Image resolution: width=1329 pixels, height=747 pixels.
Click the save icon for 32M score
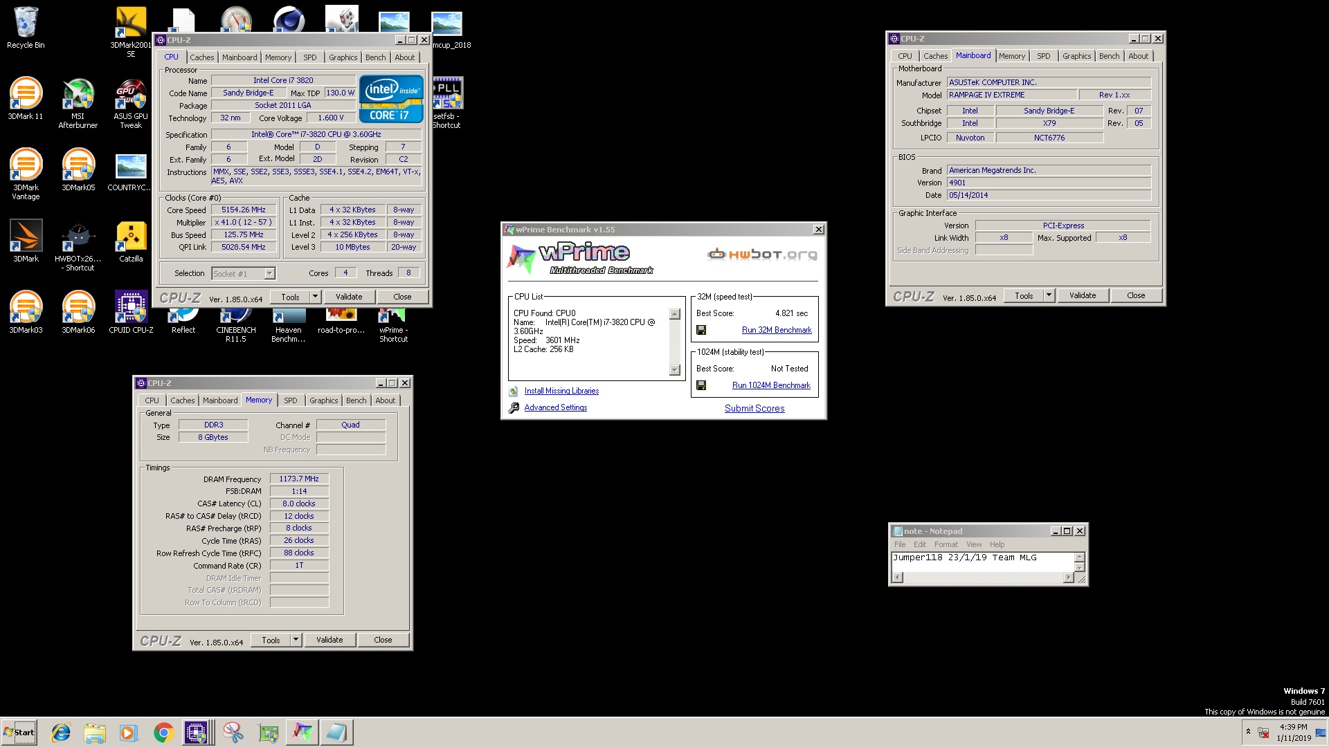(701, 331)
